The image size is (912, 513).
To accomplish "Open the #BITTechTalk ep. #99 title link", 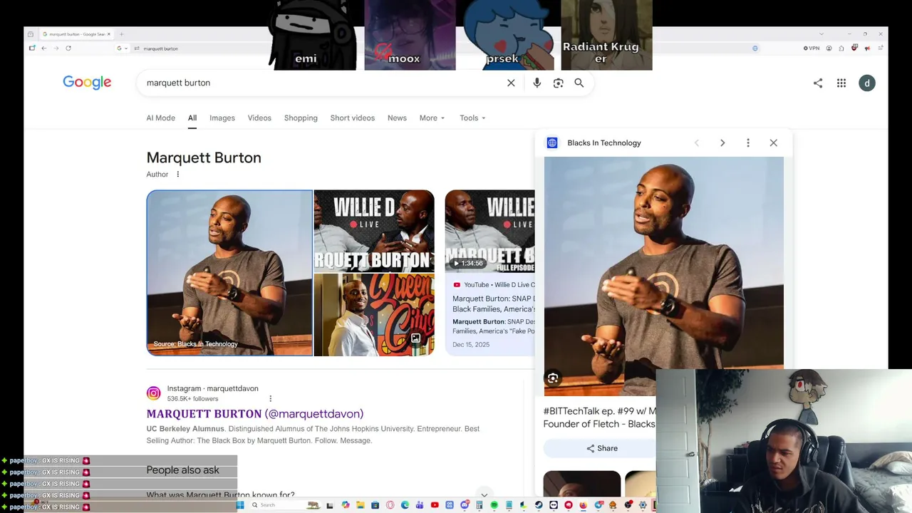I will [599, 418].
